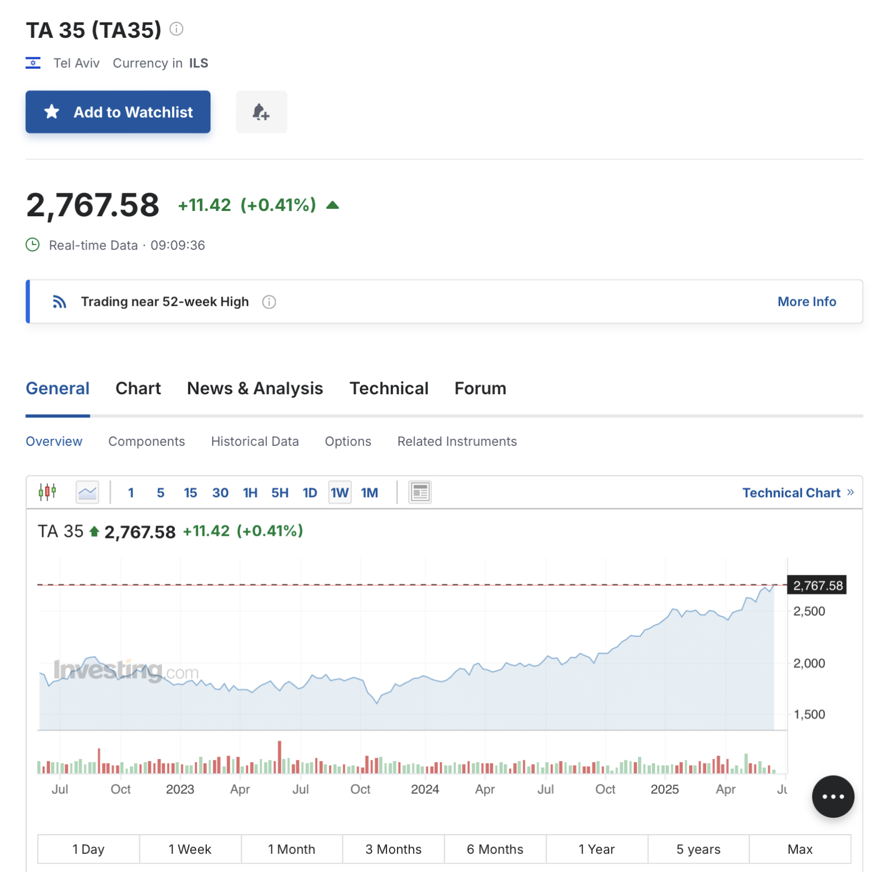Click Add to Watchlist button
This screenshot has width=889, height=872.
[118, 112]
